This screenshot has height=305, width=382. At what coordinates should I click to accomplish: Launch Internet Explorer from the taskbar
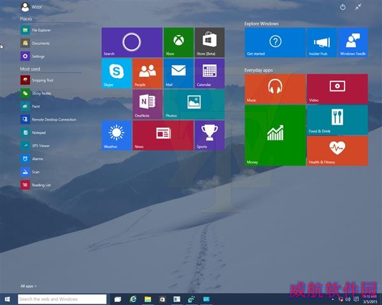(133, 299)
